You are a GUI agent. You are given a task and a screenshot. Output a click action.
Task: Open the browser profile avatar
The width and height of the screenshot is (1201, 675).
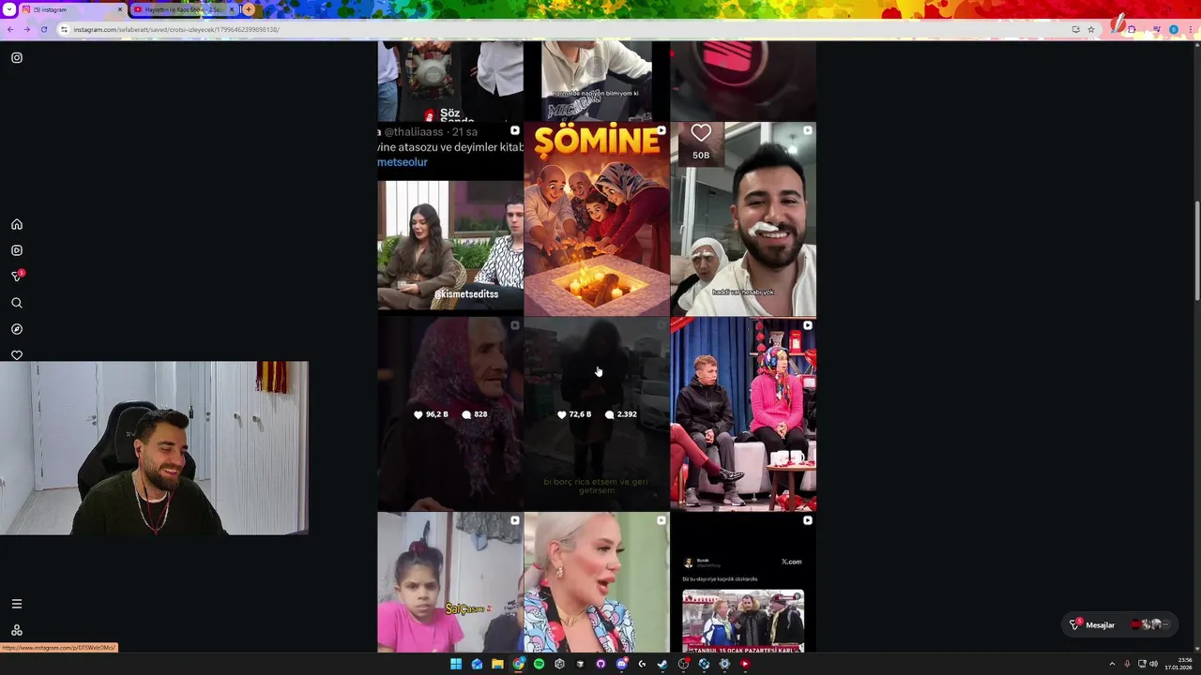click(x=1174, y=29)
